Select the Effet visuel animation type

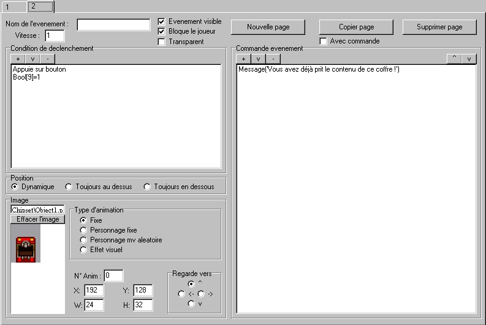point(84,250)
